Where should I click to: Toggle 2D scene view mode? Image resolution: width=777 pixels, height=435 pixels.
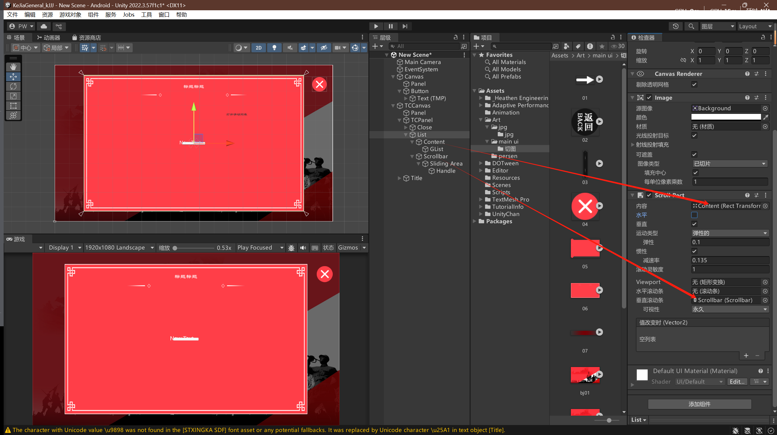258,48
